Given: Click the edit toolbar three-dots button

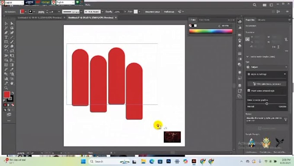Looking at the screenshot, I should tap(9, 120).
